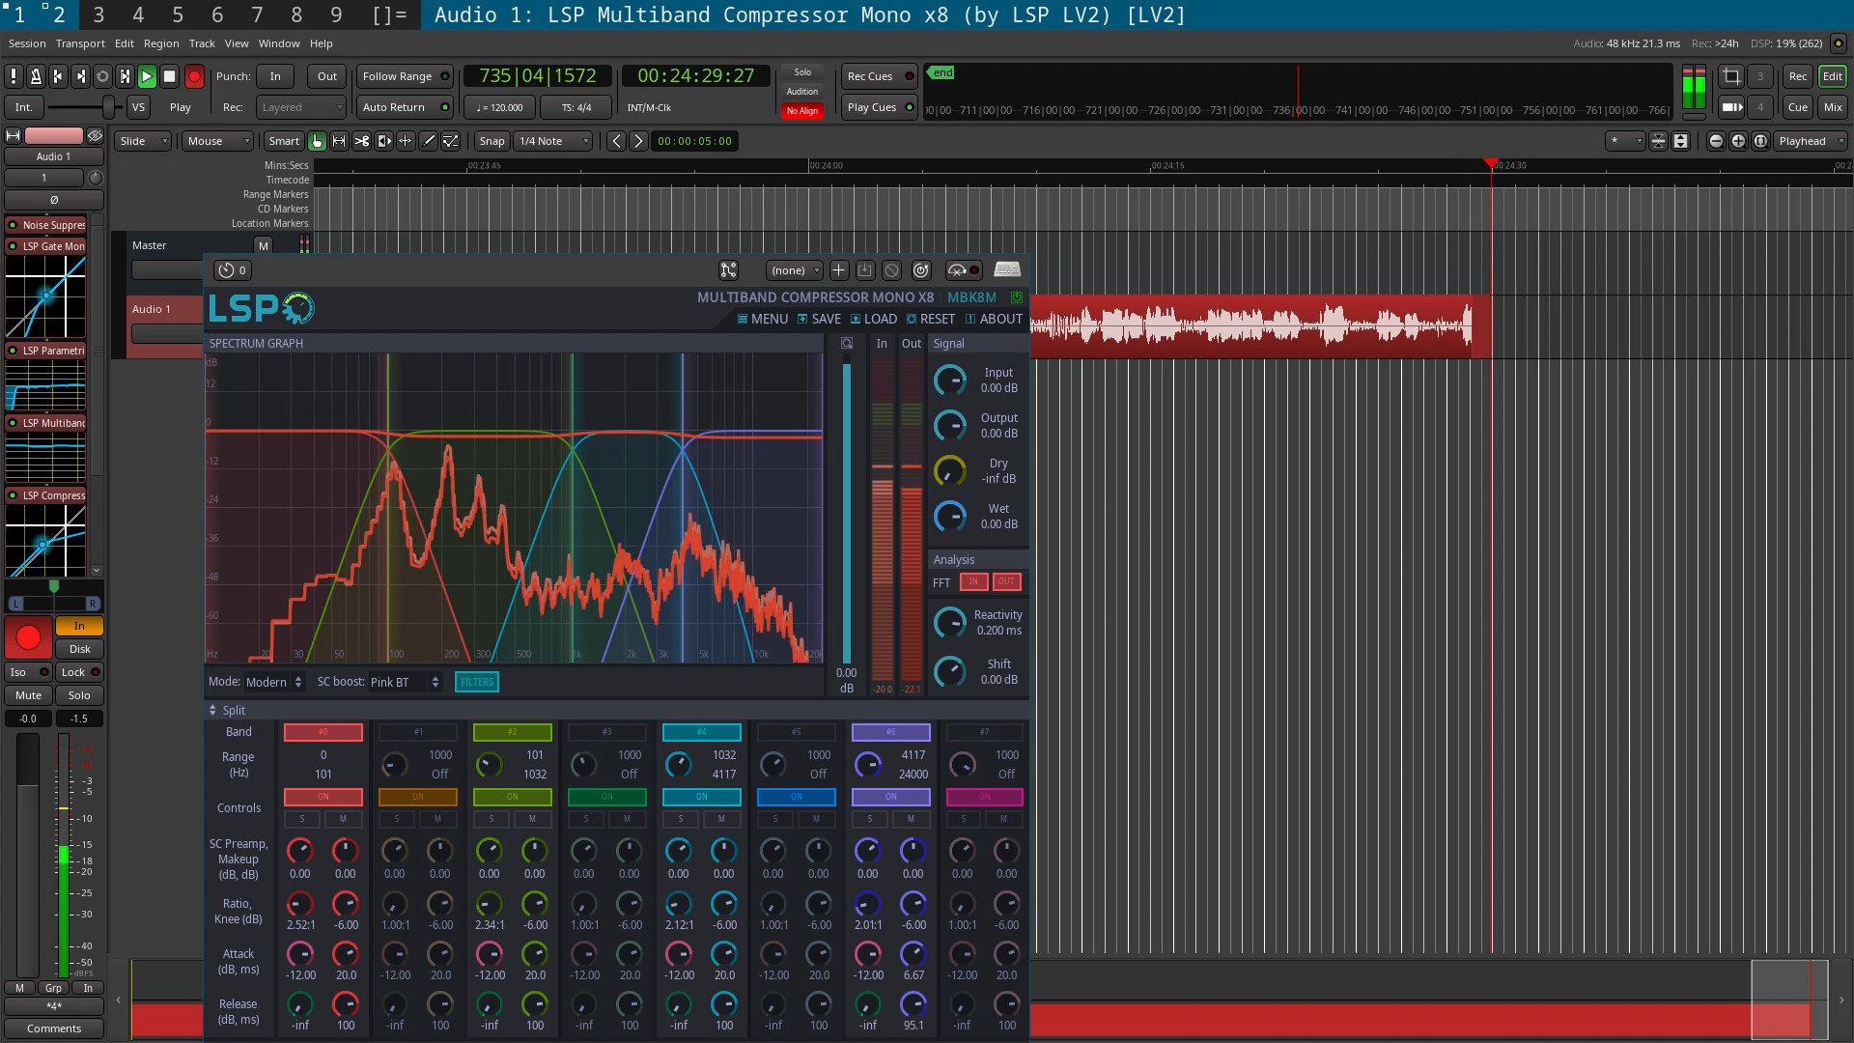
Task: Open the Transport menu
Action: [x=80, y=43]
